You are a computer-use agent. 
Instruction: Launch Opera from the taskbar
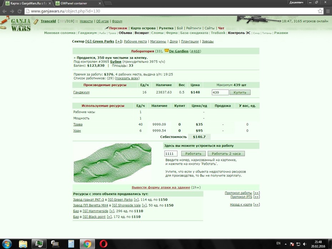[103, 244]
